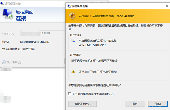Click the certificate icon beside certificate name
Screen dimensions: 170x110
(73, 41)
